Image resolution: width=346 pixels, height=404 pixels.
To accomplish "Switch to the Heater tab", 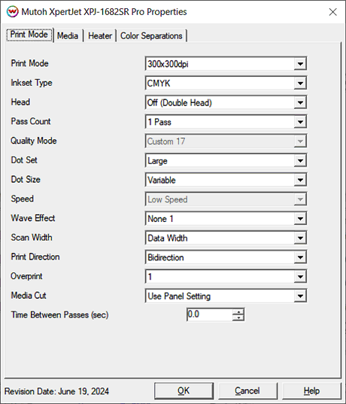I will tap(100, 36).
